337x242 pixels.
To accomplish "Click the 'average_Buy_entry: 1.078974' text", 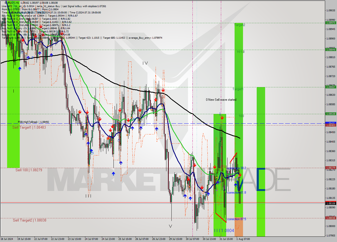I will 146,38.
